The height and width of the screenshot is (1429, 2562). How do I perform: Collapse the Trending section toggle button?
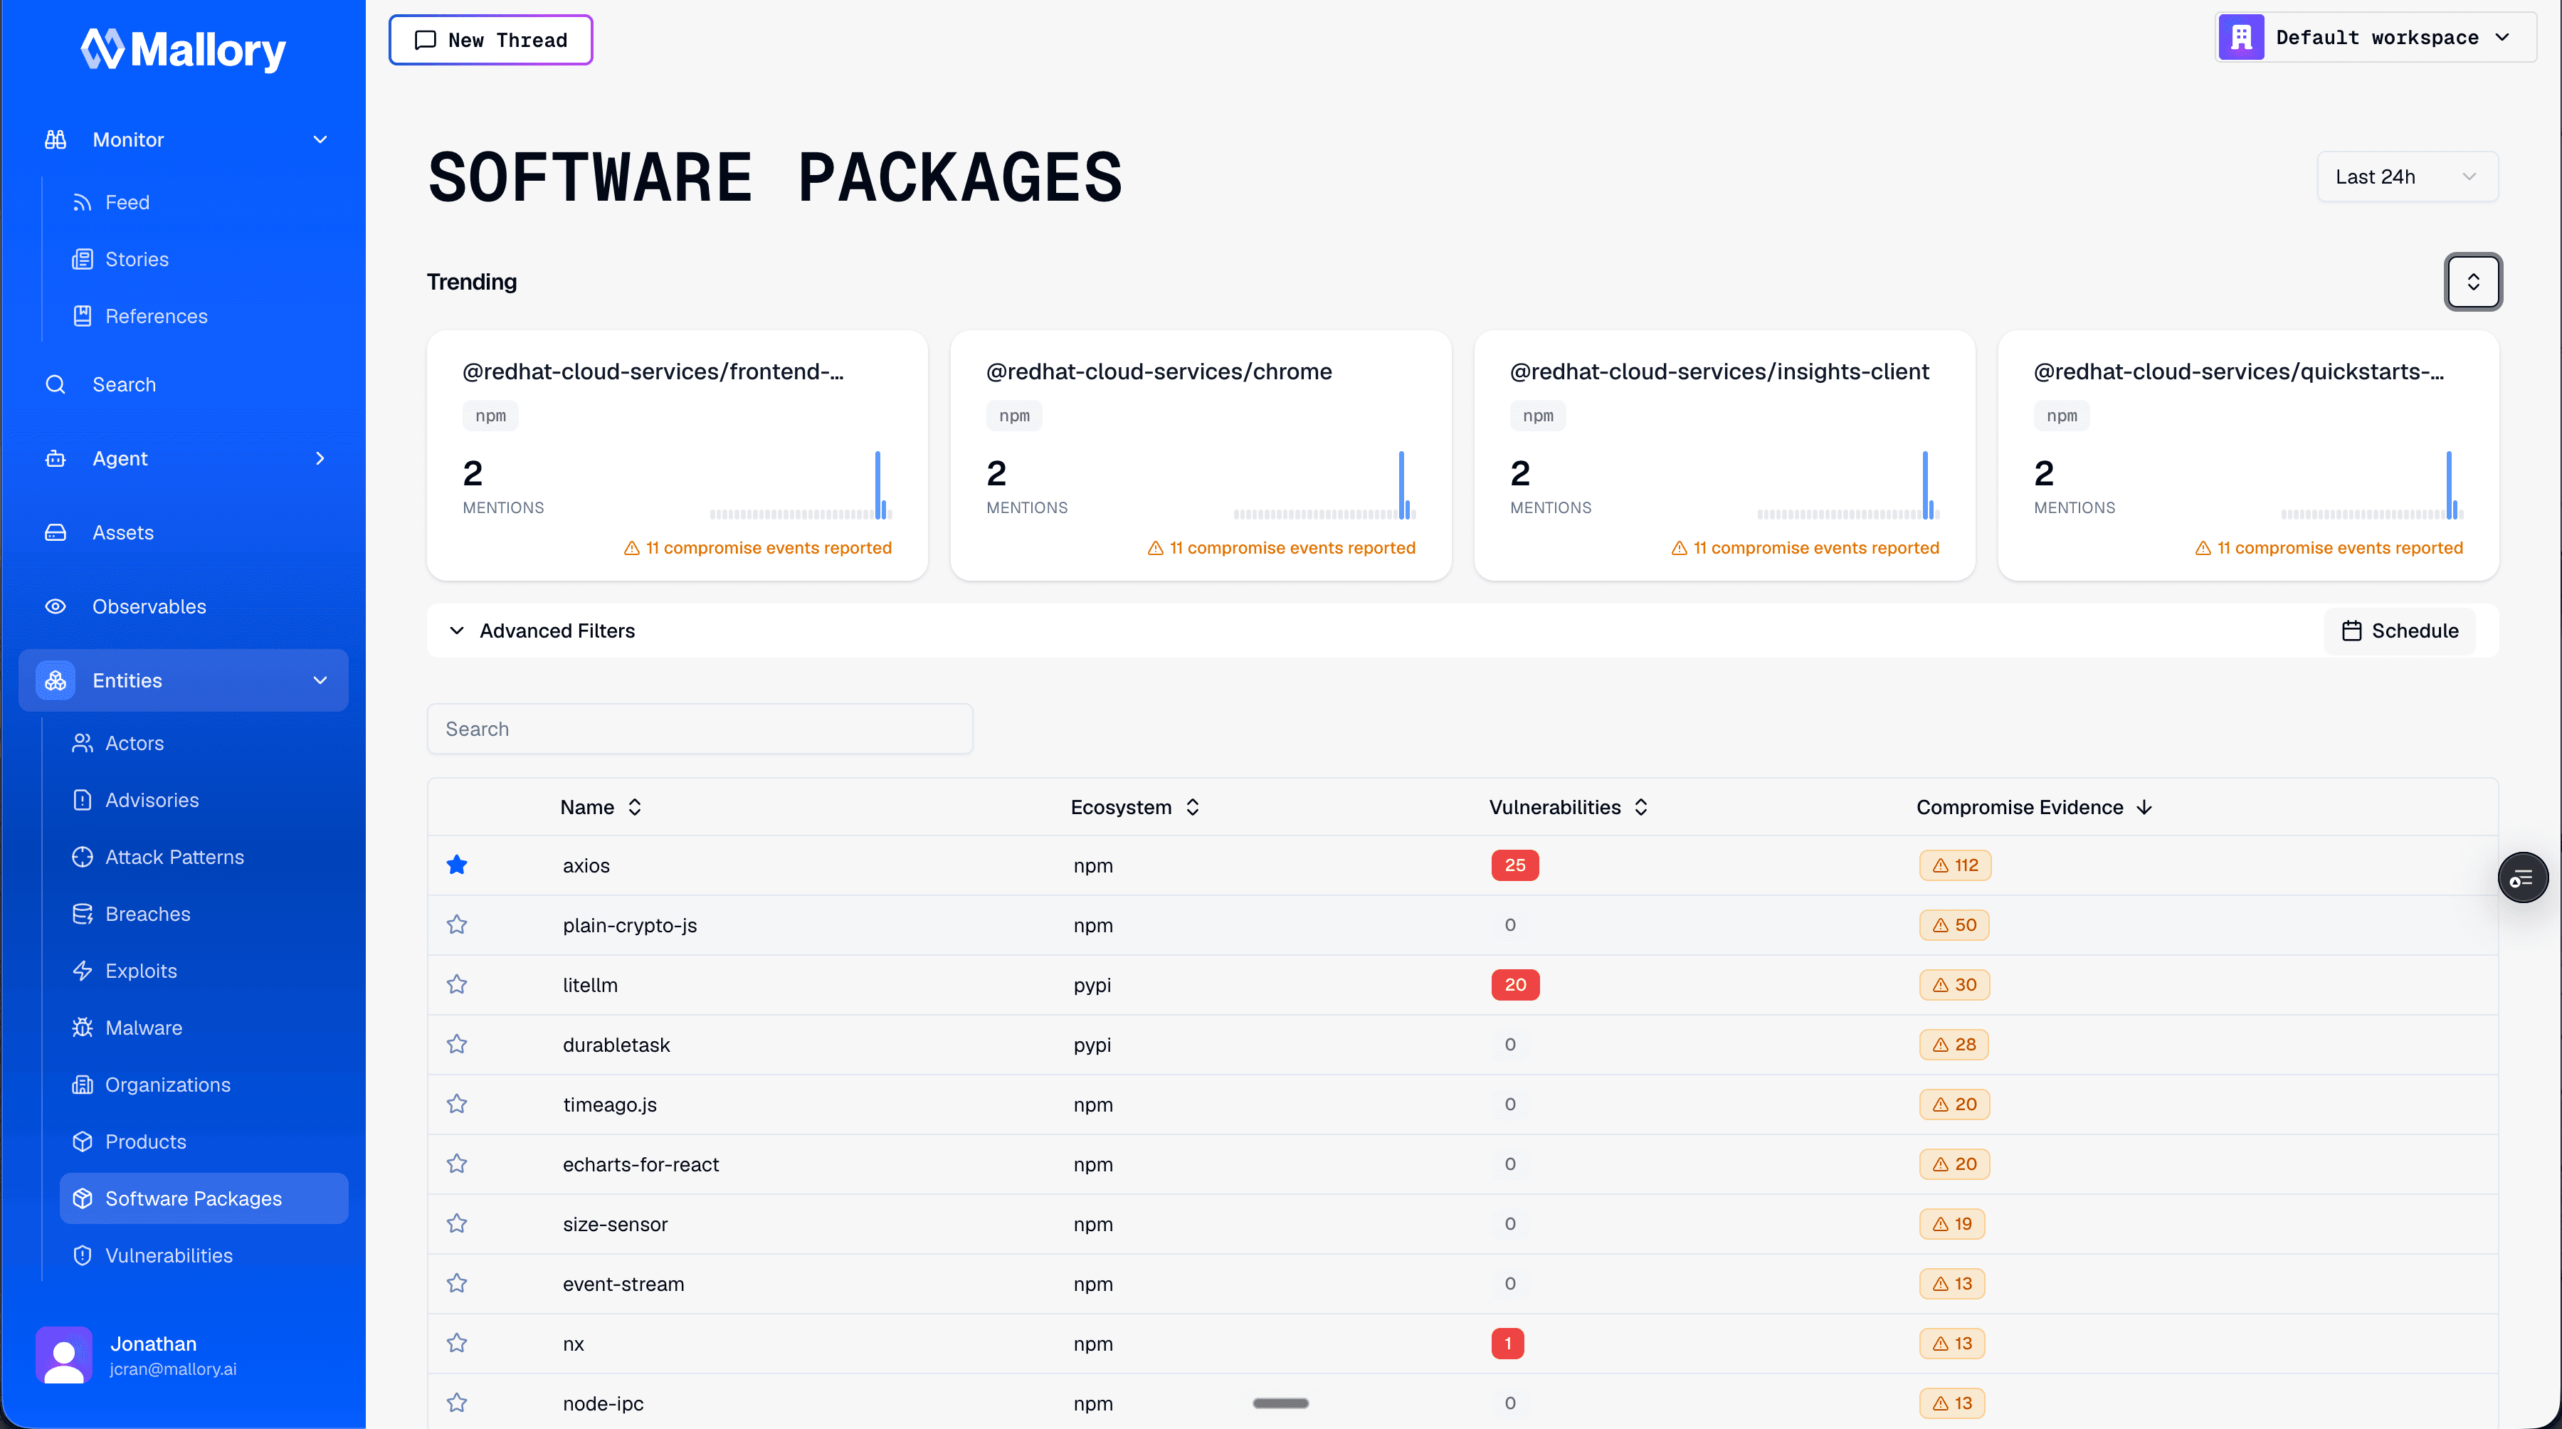(2472, 283)
